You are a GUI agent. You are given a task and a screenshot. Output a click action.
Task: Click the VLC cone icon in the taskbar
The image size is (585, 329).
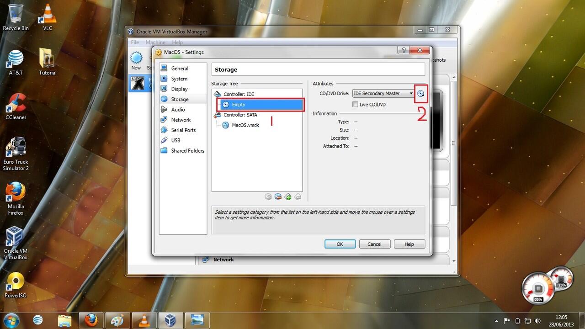[x=144, y=320]
